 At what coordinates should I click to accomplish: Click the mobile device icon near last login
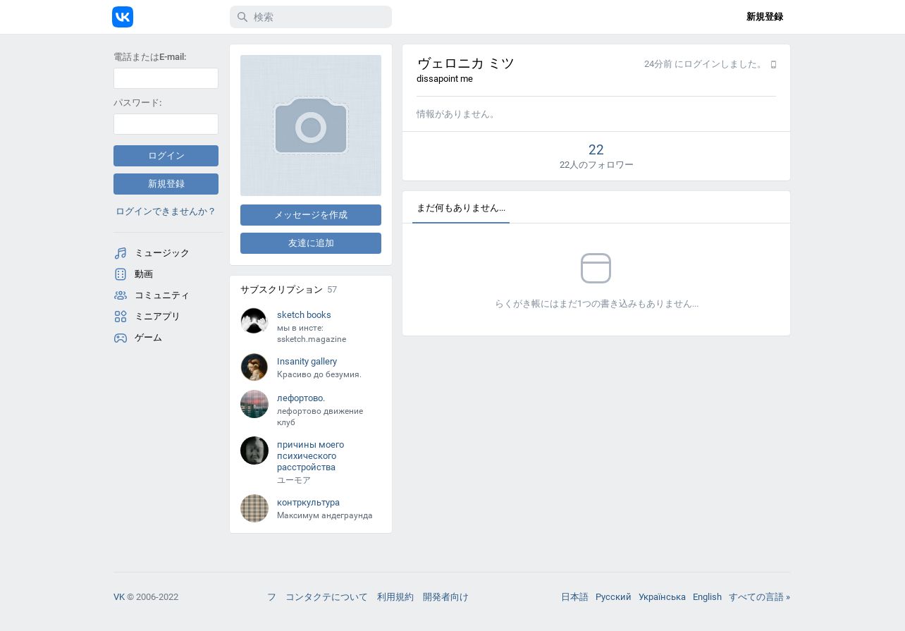(x=773, y=64)
